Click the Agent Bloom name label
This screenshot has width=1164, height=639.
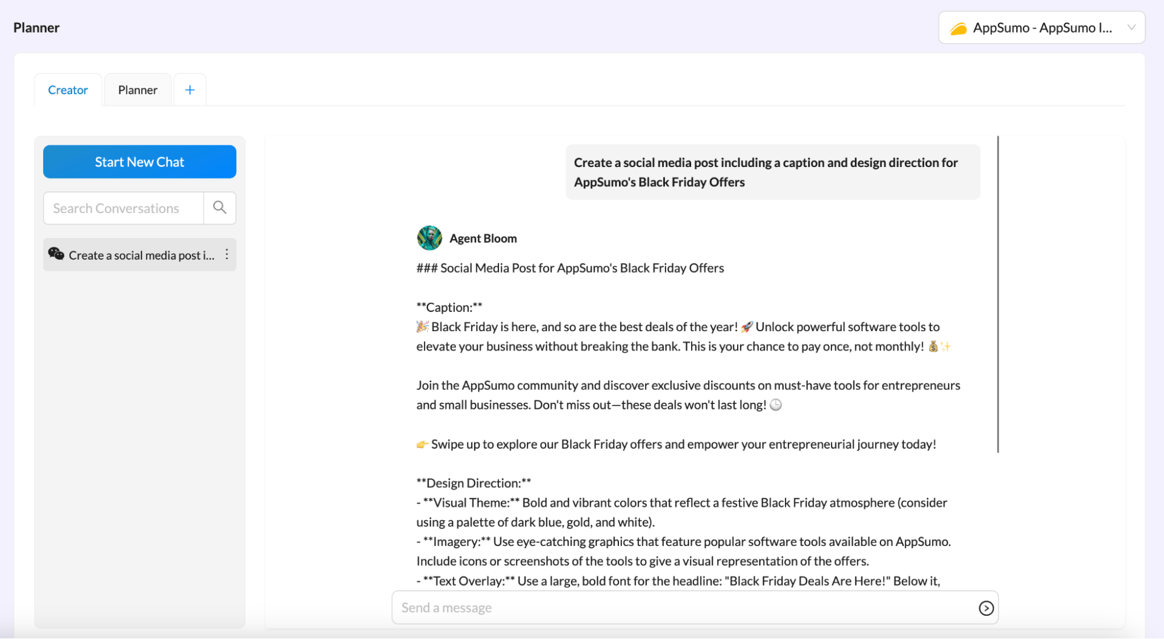pos(483,238)
